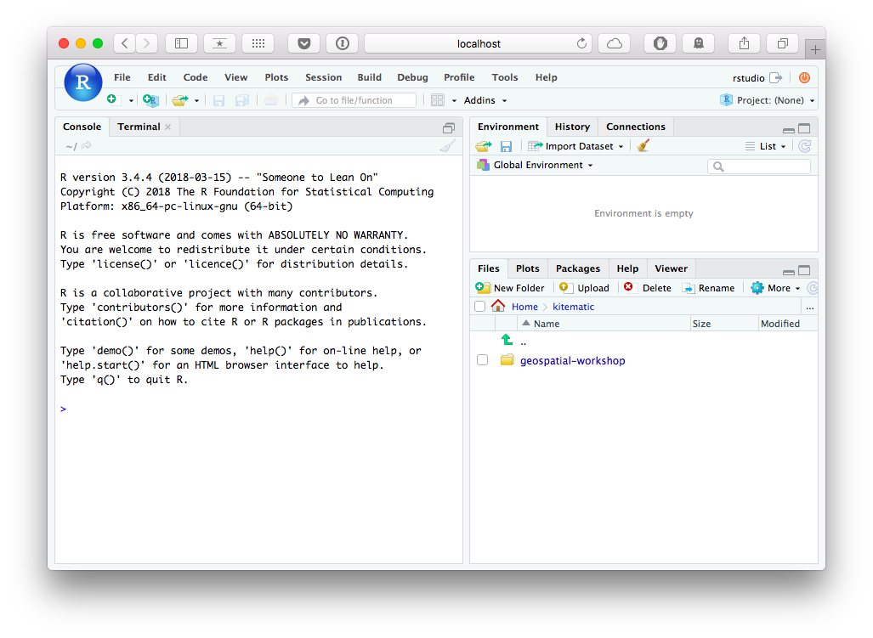This screenshot has width=873, height=638.
Task: Open the geospatial-workshop folder link
Action: click(572, 360)
